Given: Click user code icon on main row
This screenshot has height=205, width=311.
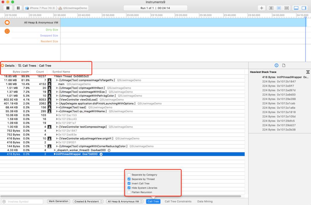Looking at the screenshot, I should pos(50,84).
